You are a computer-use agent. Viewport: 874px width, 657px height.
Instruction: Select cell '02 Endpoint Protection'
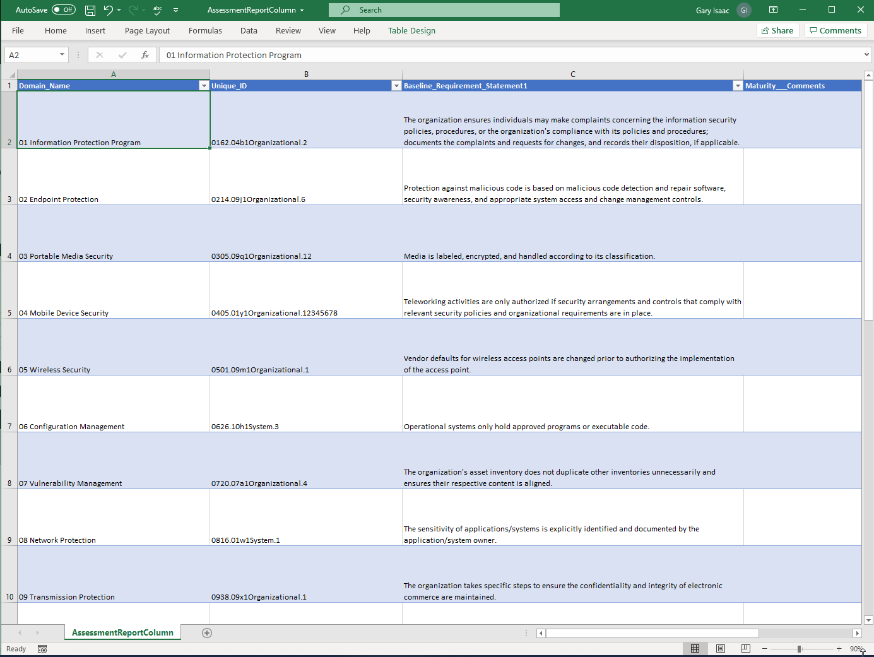coord(114,177)
